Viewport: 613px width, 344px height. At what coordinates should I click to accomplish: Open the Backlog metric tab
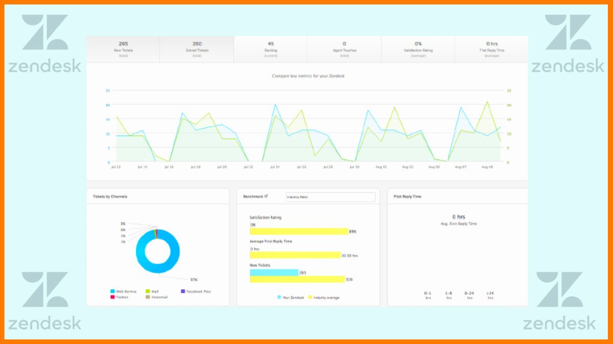pos(271,49)
